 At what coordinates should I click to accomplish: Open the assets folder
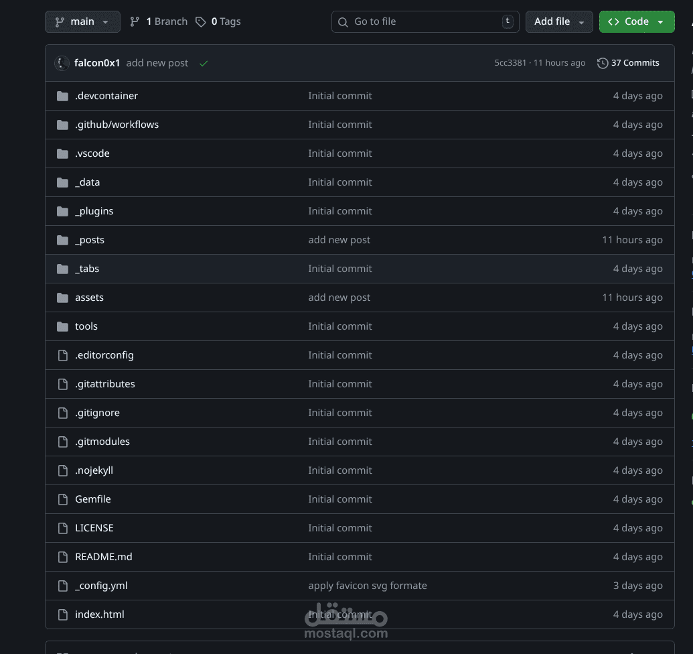pyautogui.click(x=89, y=298)
